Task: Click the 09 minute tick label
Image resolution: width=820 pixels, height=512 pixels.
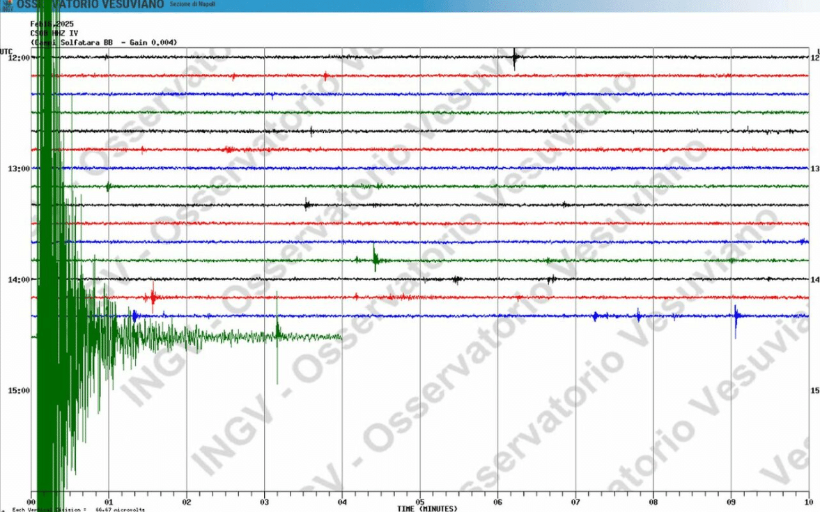Action: 731,502
